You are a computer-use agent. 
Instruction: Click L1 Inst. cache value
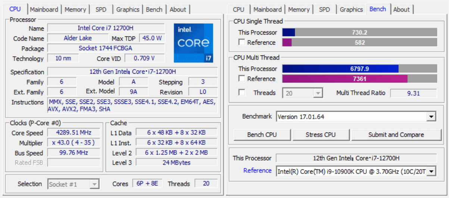pyautogui.click(x=176, y=143)
